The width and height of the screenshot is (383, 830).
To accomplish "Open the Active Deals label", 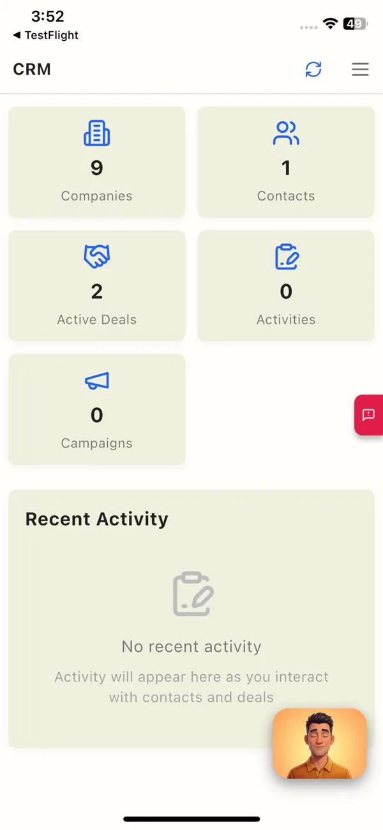I will [97, 319].
